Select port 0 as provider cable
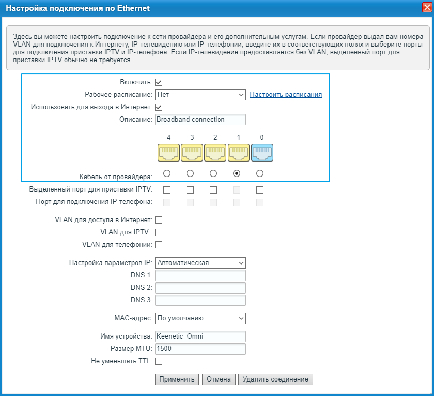 [260, 173]
